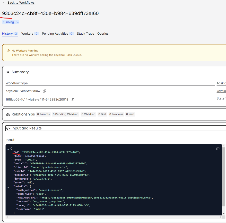Collapse the Input and Results section
The image size is (226, 223).
pyautogui.click(x=116, y=128)
